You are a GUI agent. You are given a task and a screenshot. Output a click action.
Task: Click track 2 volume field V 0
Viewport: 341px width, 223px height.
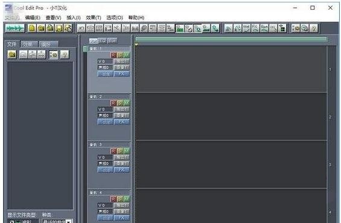[106, 109]
